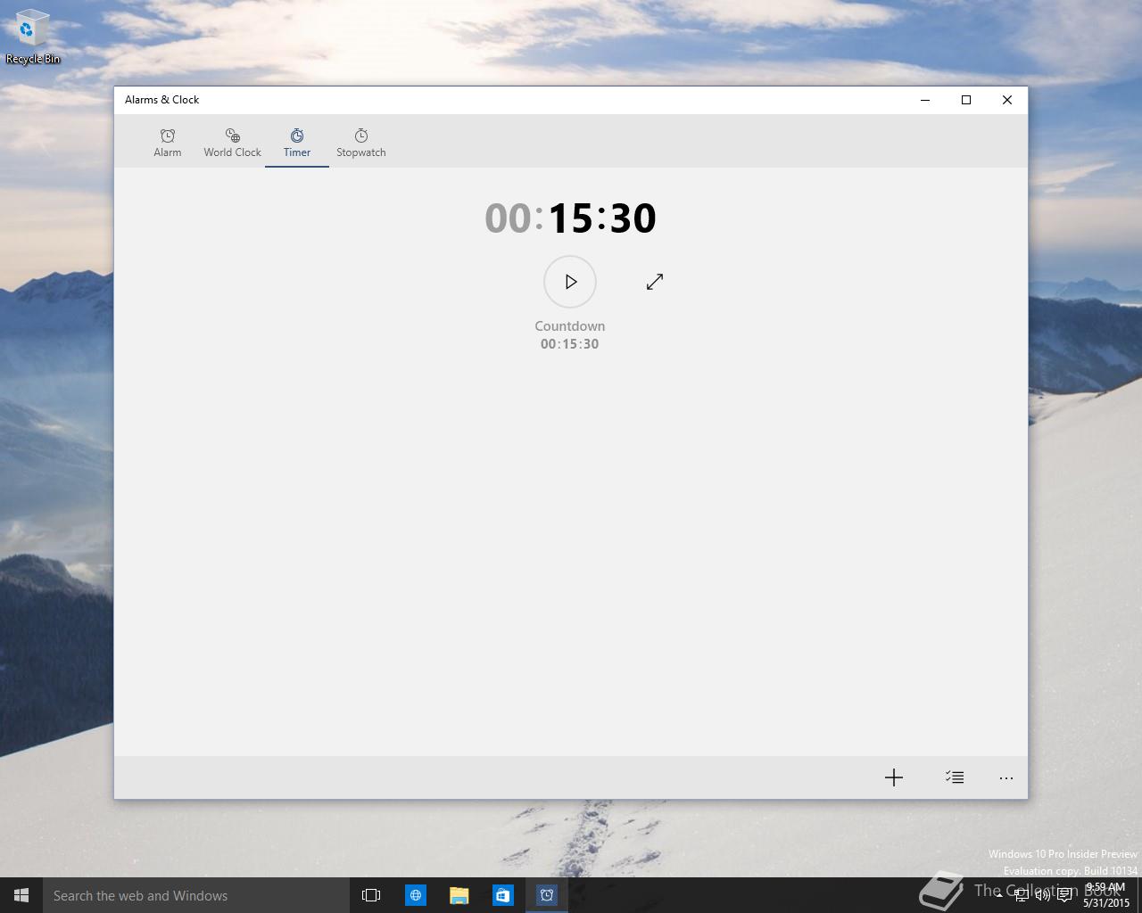Open the select timers list icon
The image size is (1142, 913).
[x=955, y=777]
